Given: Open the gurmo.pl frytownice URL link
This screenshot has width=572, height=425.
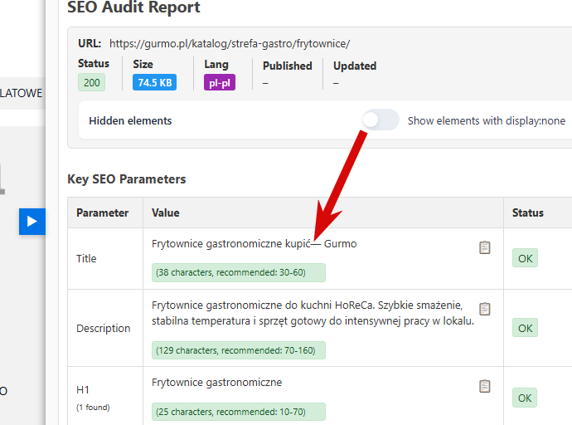Looking at the screenshot, I should (230, 43).
